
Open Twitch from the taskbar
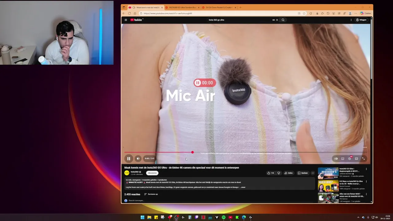point(196,217)
